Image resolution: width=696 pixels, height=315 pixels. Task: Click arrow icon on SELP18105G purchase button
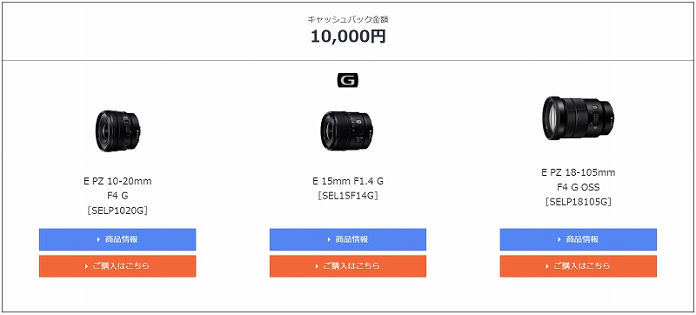coord(547,266)
